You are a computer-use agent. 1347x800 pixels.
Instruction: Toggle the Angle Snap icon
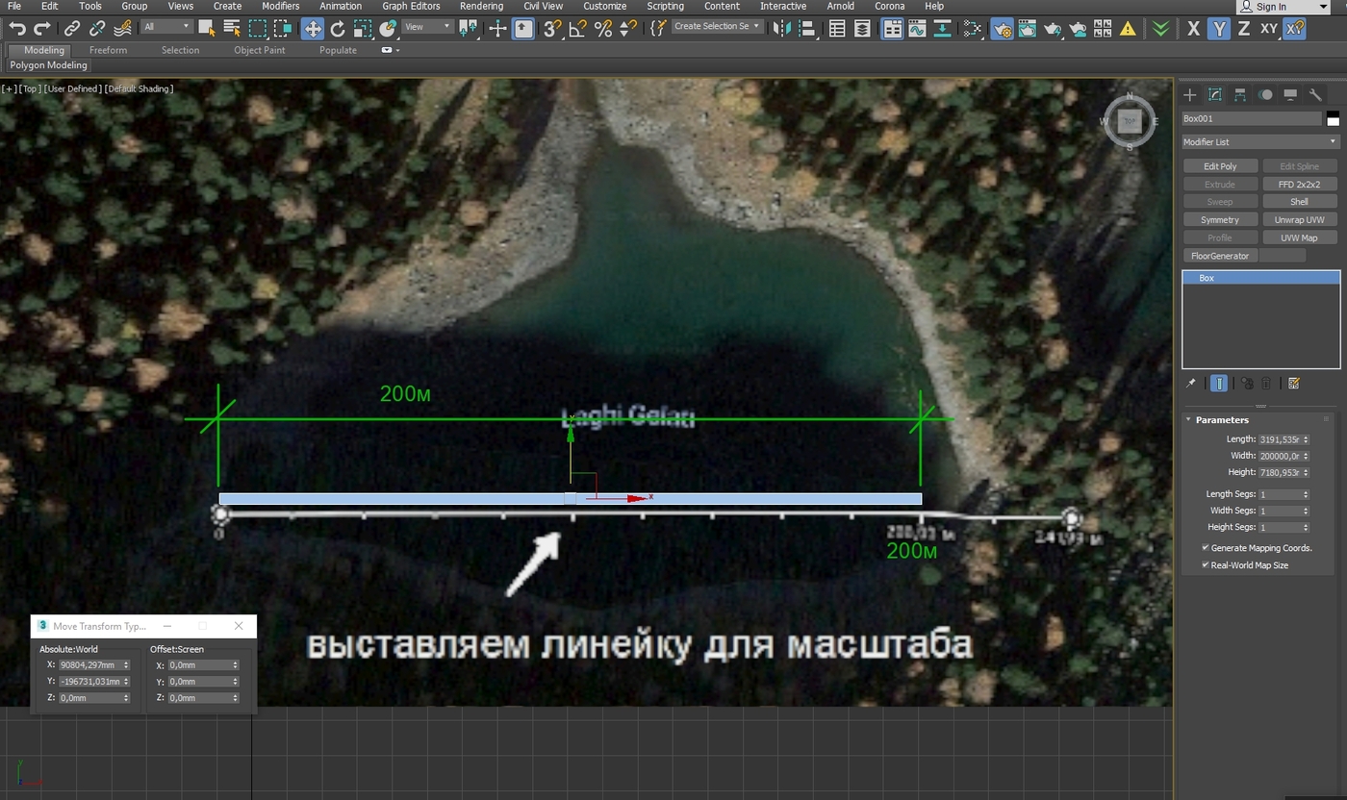pos(578,29)
